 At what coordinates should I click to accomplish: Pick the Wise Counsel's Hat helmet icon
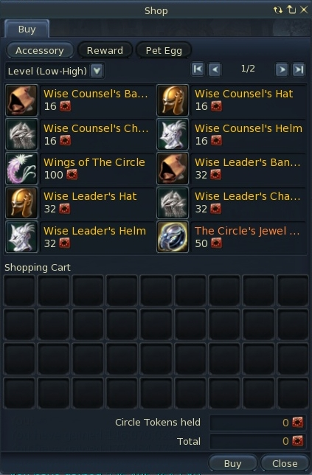click(x=173, y=100)
